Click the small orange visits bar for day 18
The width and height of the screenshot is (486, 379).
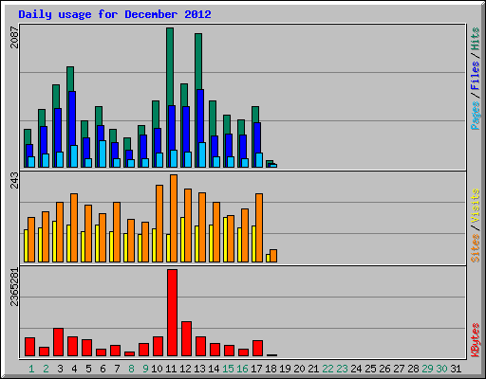[273, 256]
